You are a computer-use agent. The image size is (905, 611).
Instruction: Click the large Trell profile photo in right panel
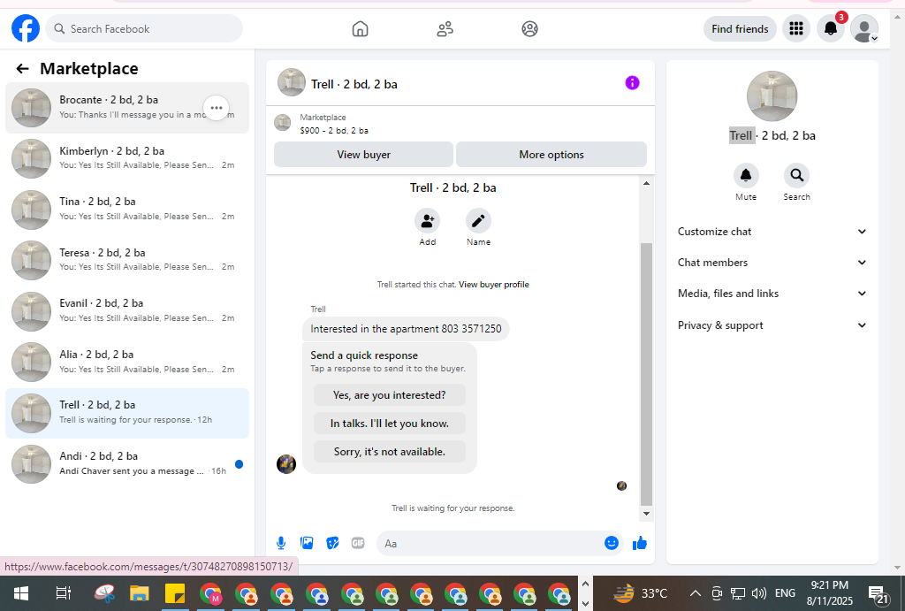click(772, 96)
